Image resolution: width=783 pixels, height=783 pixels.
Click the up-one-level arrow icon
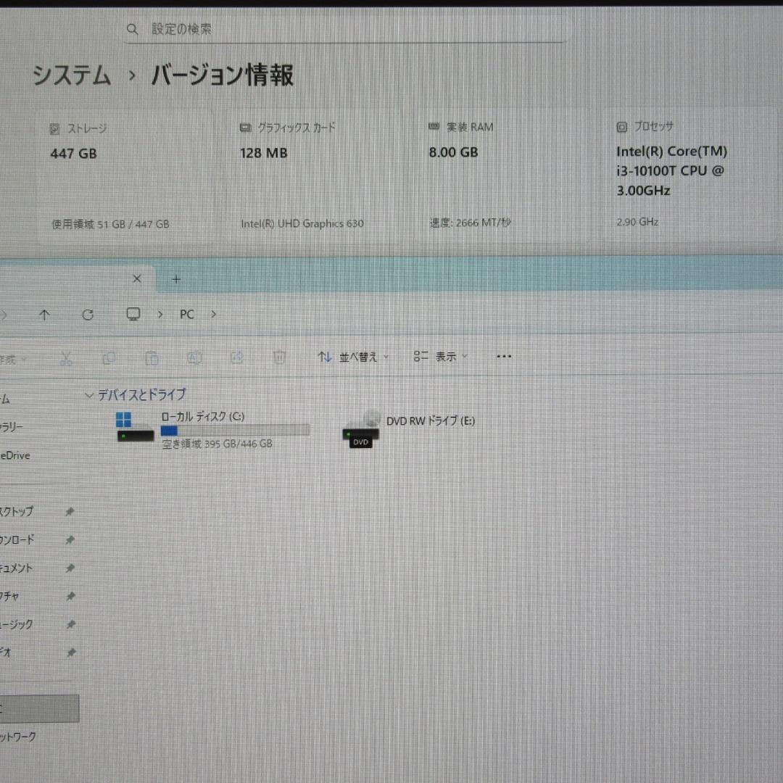tap(44, 314)
